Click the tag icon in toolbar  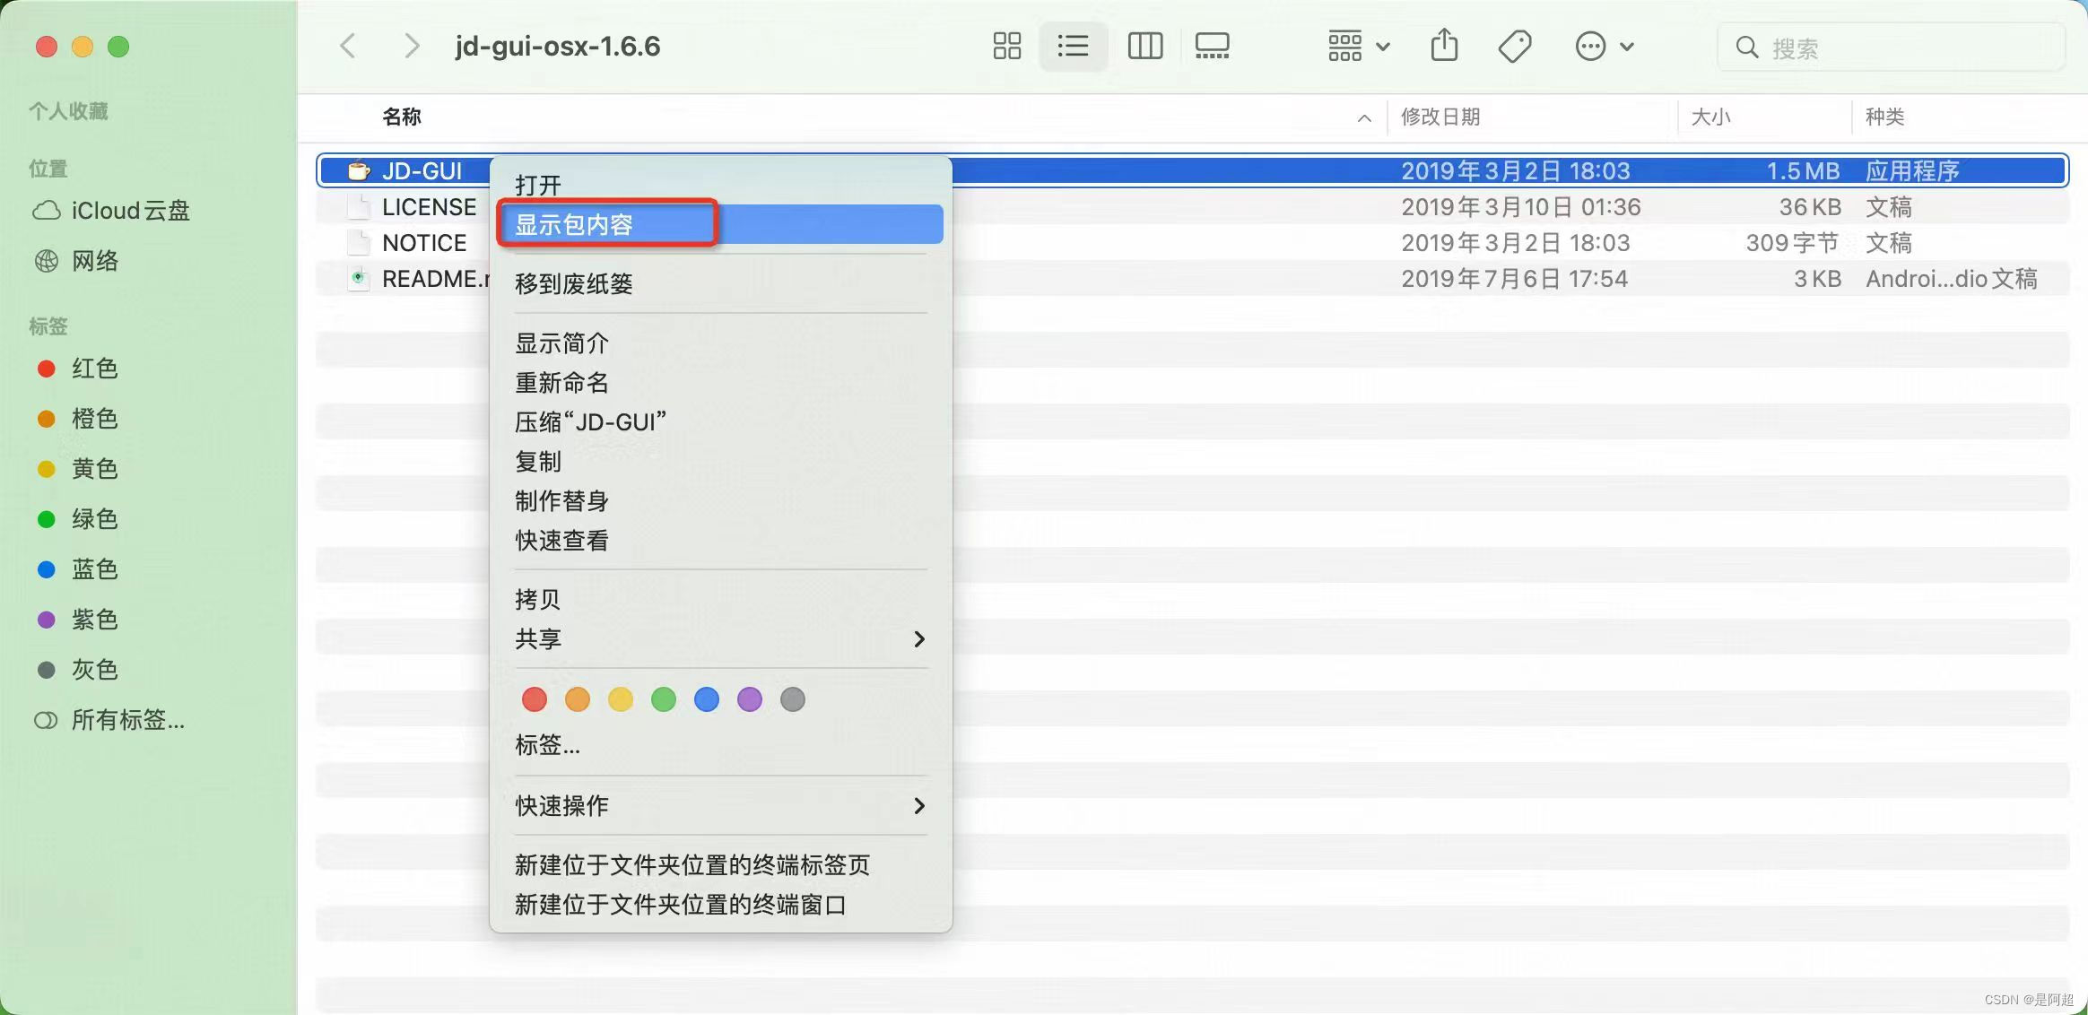pos(1515,46)
